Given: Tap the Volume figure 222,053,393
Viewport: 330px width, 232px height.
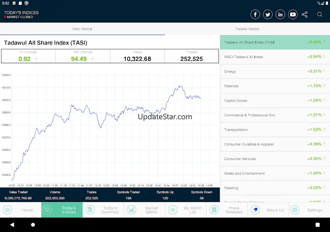Looking at the screenshot, I should pyautogui.click(x=55, y=198).
